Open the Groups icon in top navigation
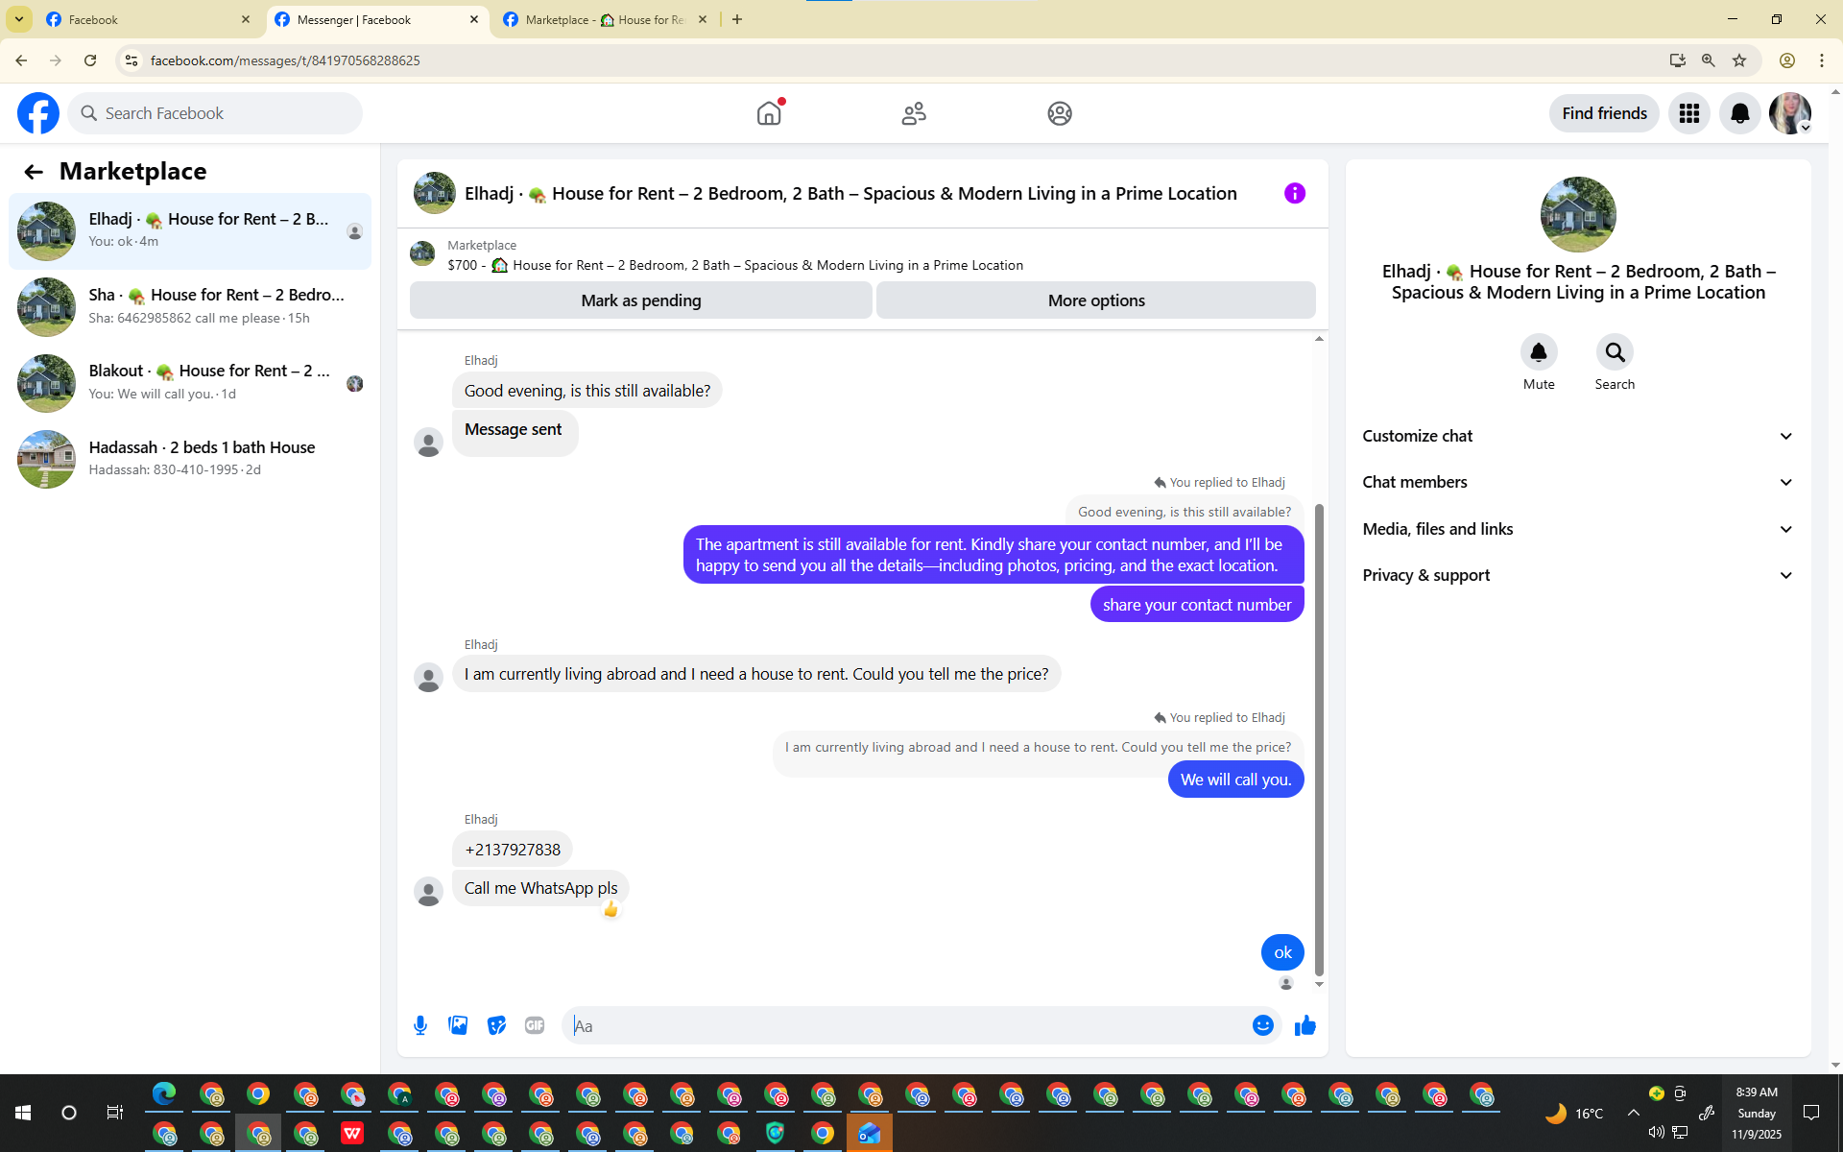This screenshot has width=1843, height=1152. coord(1060,113)
